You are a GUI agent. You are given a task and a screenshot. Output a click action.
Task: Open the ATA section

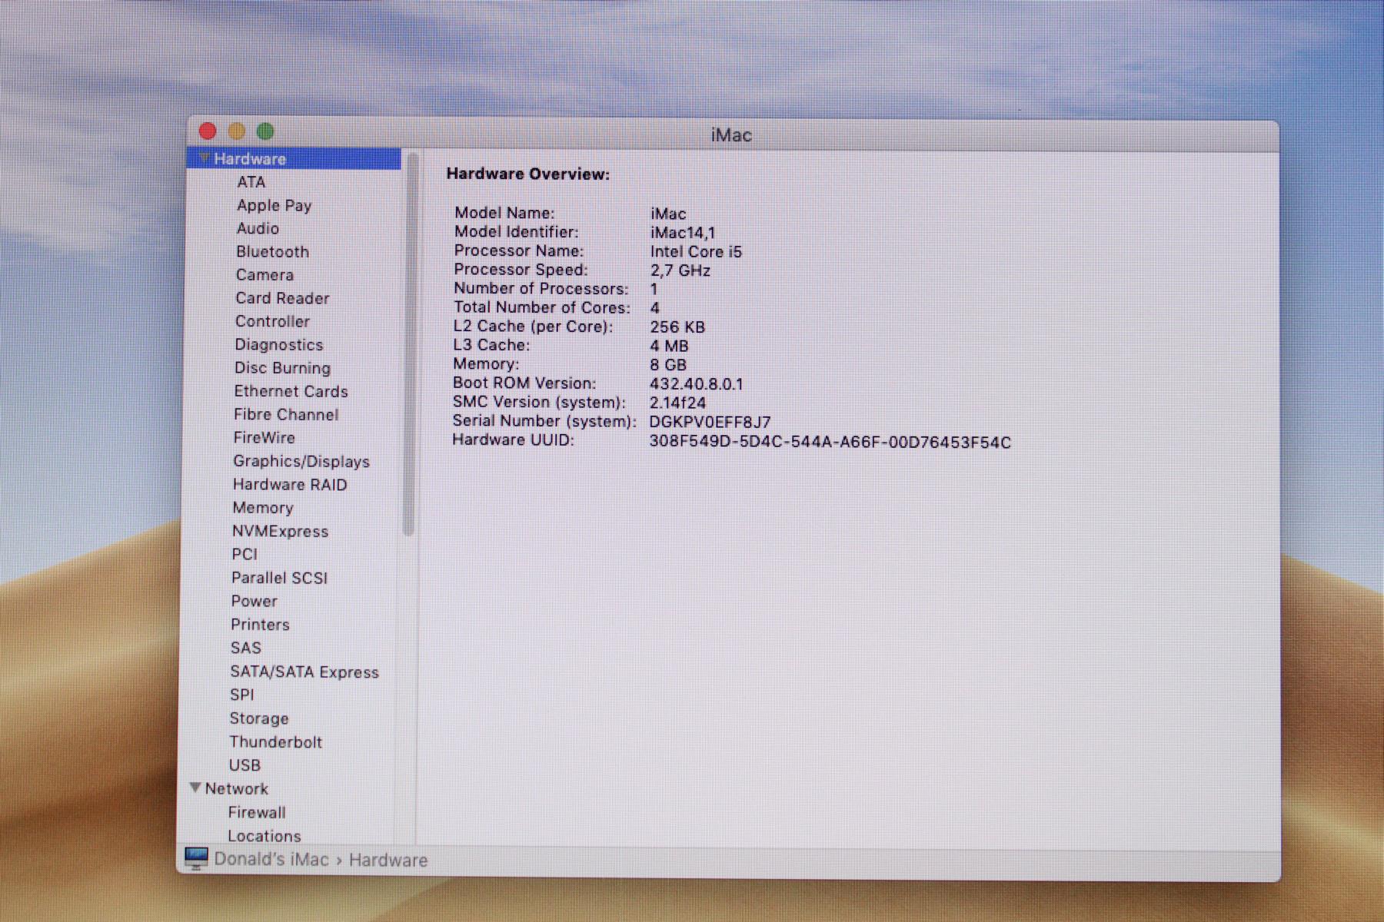[x=251, y=182]
